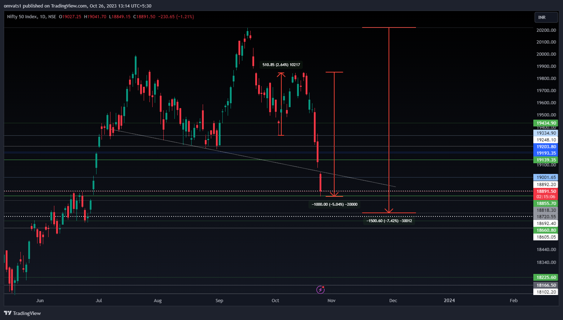This screenshot has width=563, height=320.
Task: Click the change value −230.65 (−1.21%)
Action: 176,17
